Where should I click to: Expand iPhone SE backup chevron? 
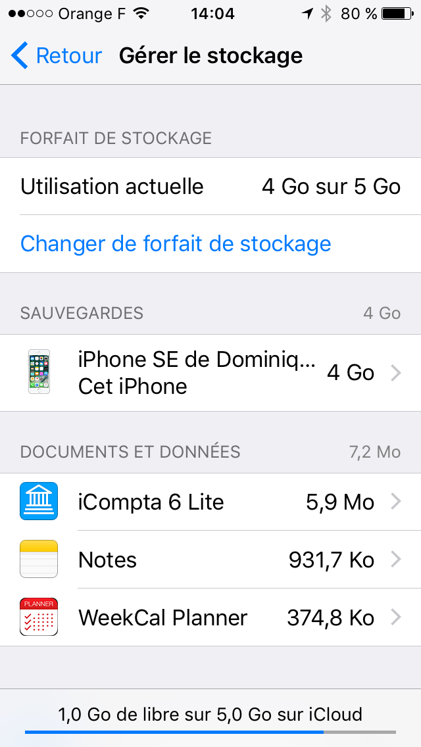396,373
